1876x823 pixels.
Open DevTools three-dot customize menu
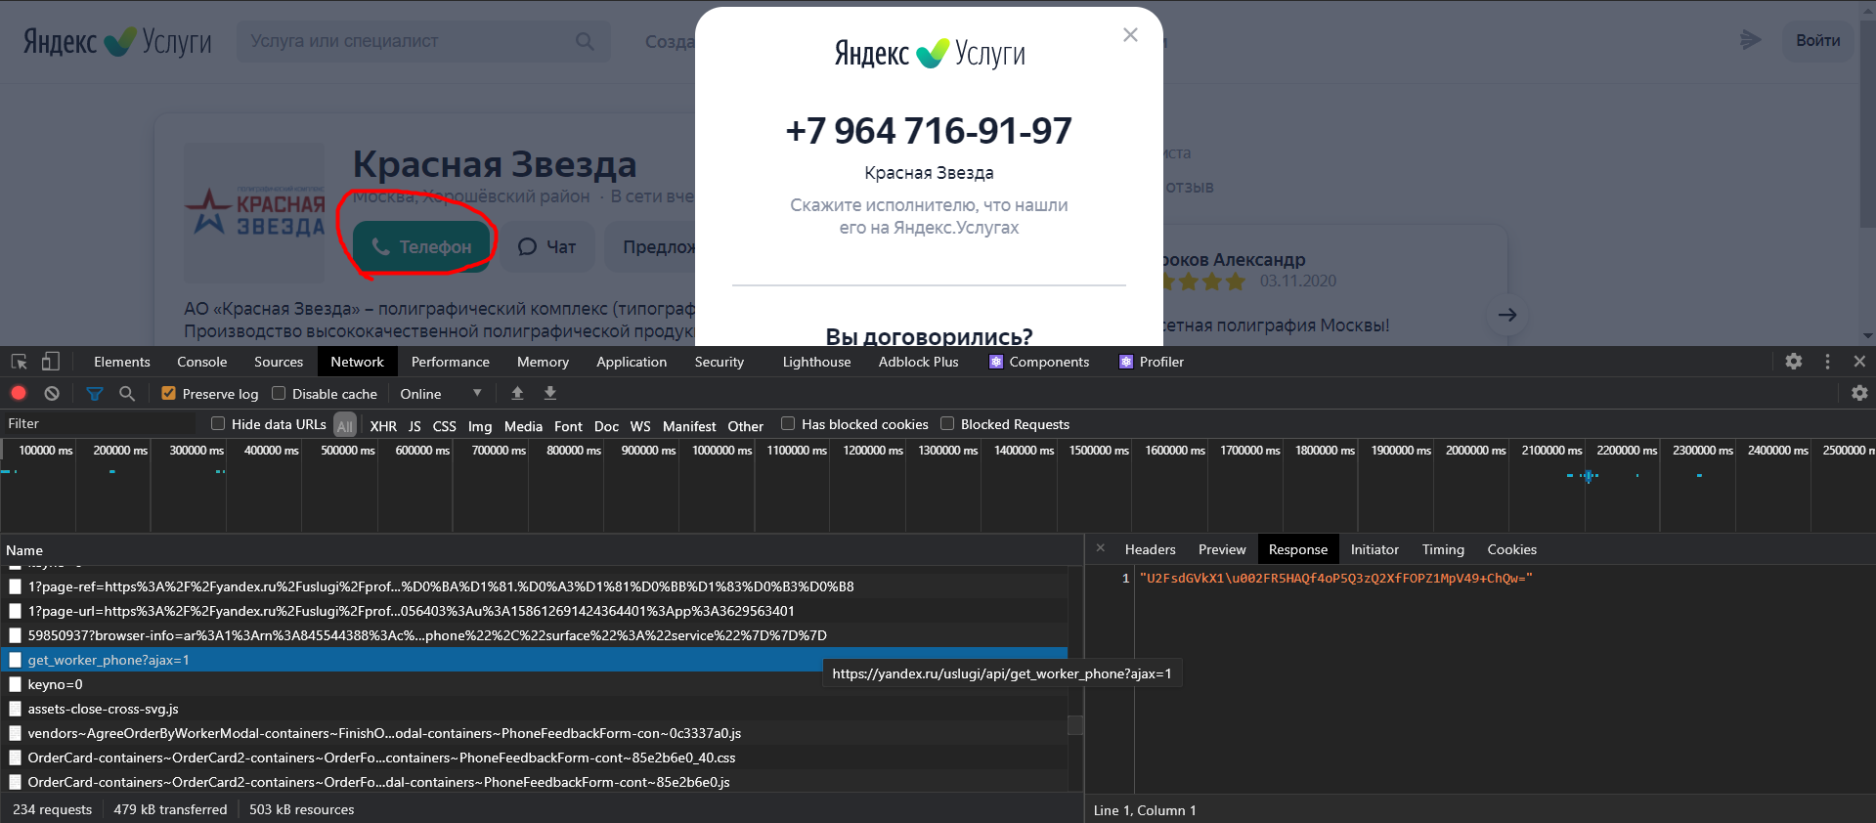coord(1827,361)
